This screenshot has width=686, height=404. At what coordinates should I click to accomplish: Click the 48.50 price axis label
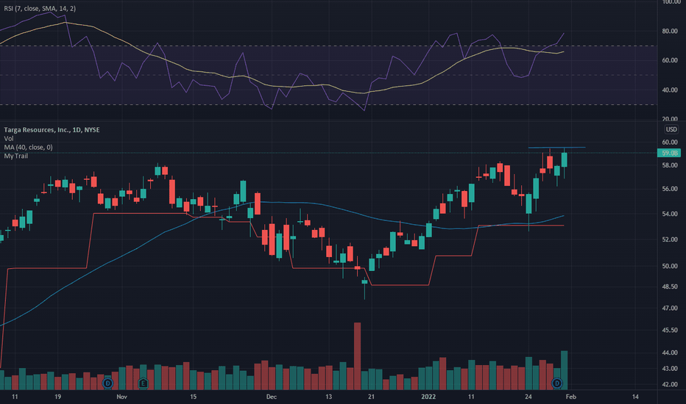(x=669, y=286)
